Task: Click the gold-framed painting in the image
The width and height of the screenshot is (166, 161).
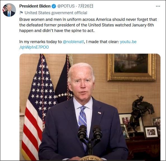Action: coord(131,67)
